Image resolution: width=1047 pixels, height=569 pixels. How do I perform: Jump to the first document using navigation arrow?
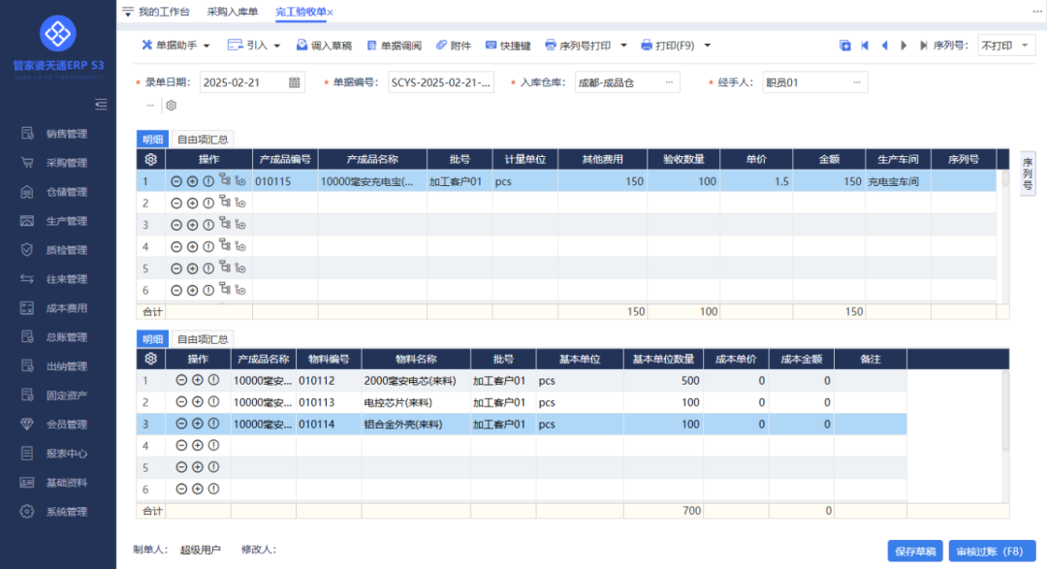[x=864, y=46]
